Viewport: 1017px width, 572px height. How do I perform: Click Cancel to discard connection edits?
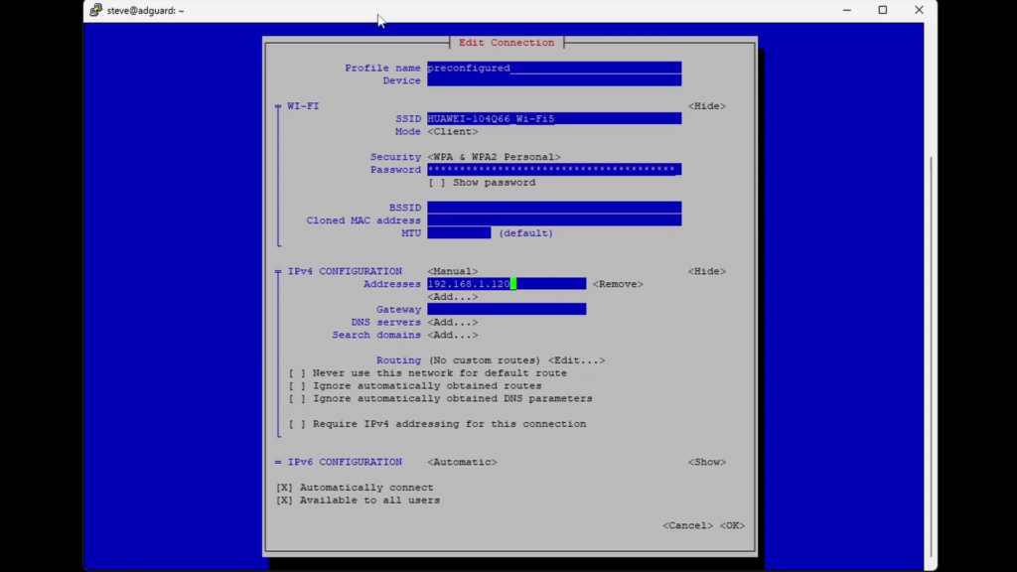[x=687, y=525]
